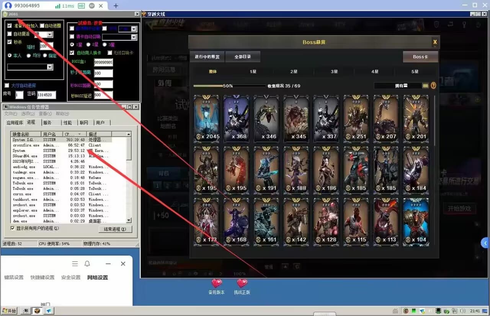Click the taskbar clock showing 21:41

point(475,311)
